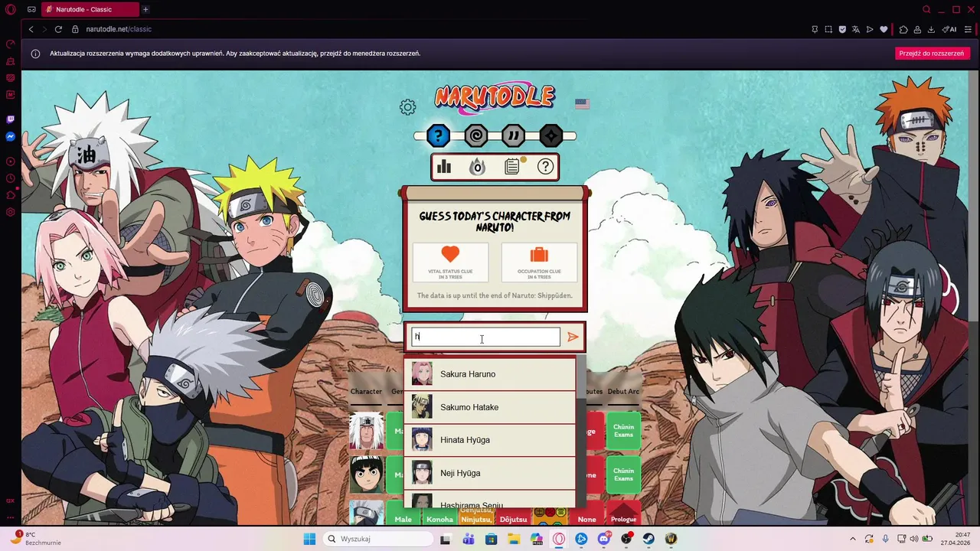Select Hinata Hyūga from suggestions

pyautogui.click(x=490, y=440)
